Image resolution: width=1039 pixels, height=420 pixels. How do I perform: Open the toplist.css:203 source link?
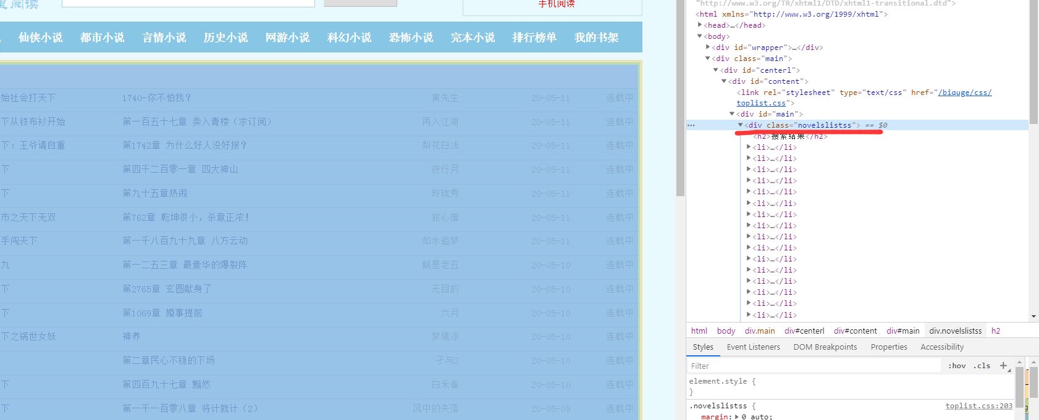[978, 406]
